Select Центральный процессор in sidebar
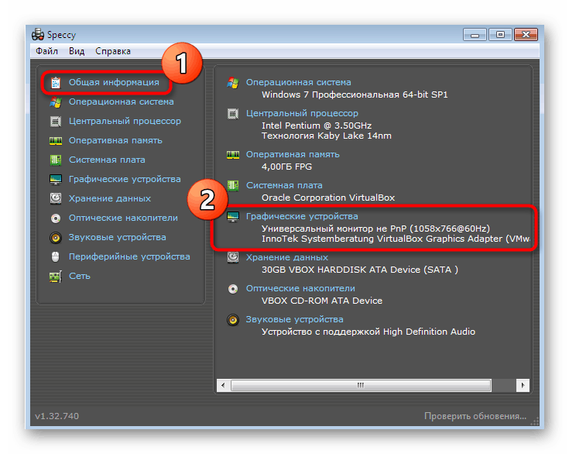 point(125,122)
